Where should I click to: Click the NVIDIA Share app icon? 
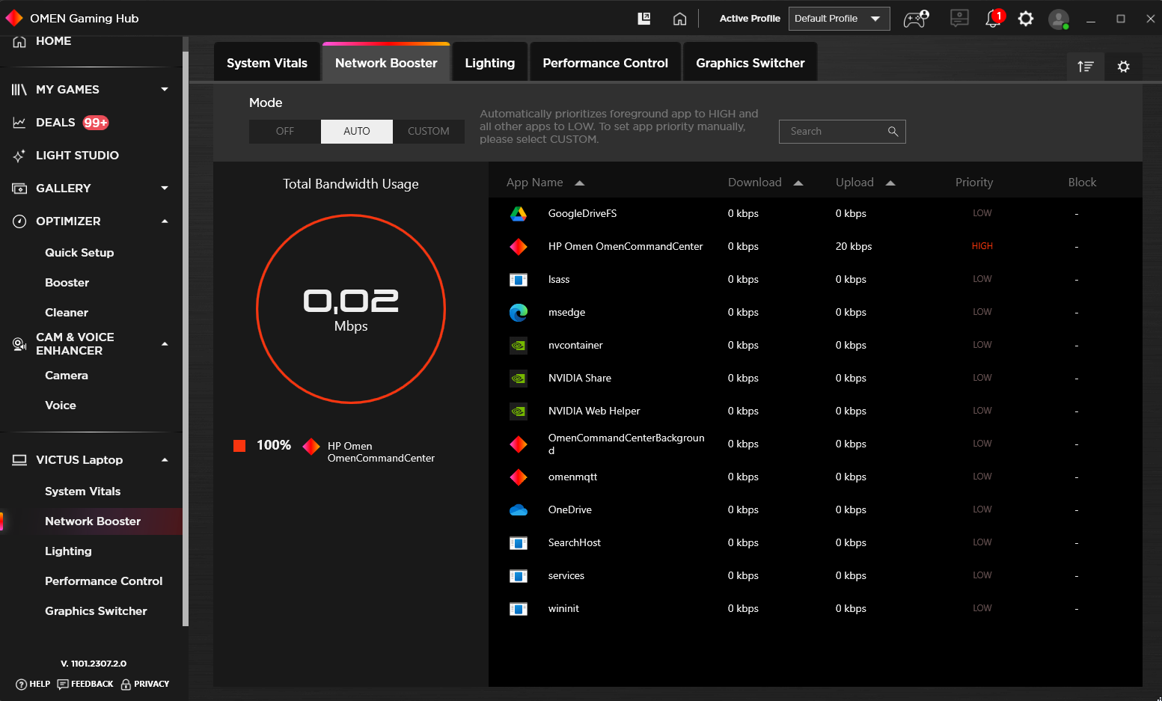click(x=519, y=379)
